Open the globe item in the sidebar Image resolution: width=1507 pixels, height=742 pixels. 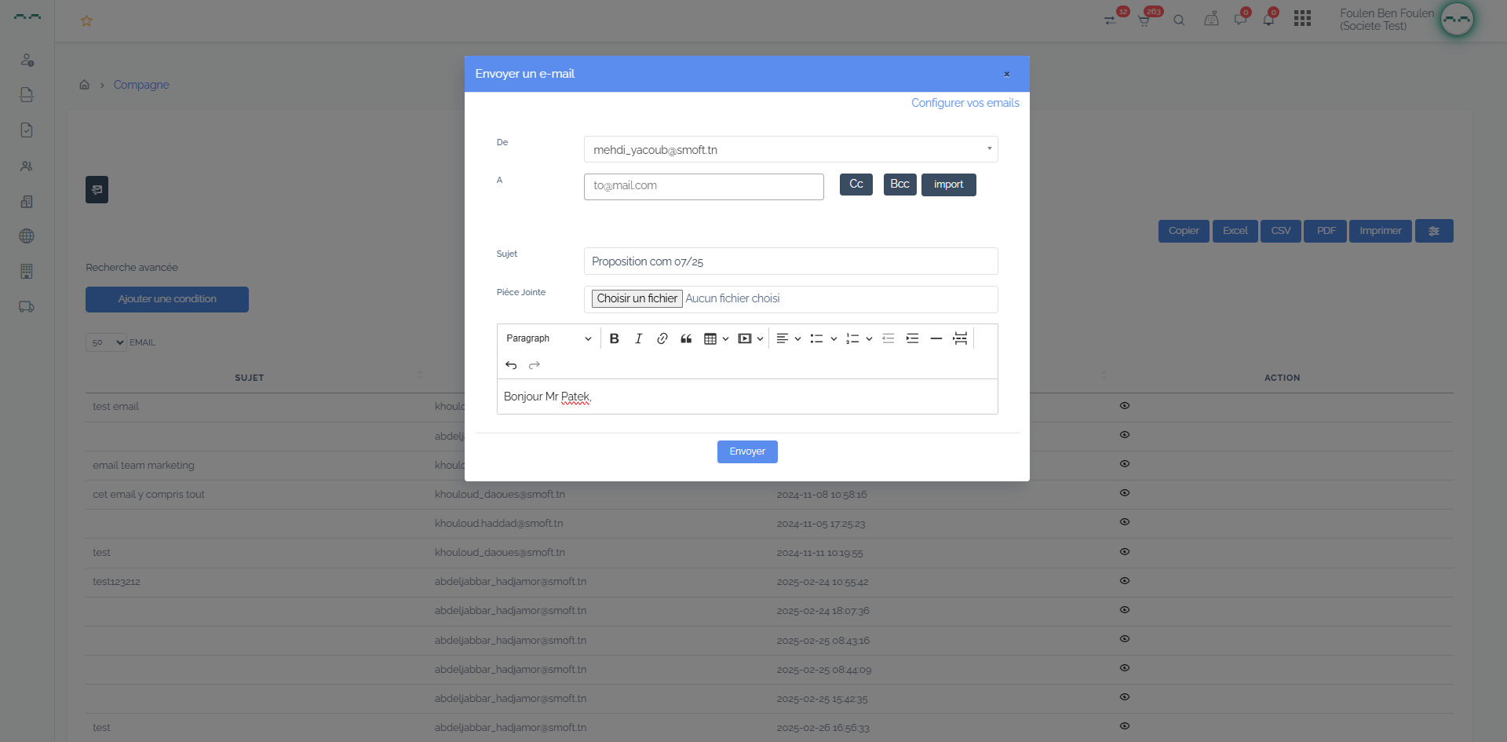[27, 236]
